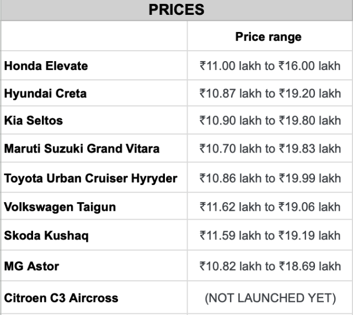
Task: Select Maruti Suzuki Grand Vitara row label
Action: pyautogui.click(x=82, y=149)
